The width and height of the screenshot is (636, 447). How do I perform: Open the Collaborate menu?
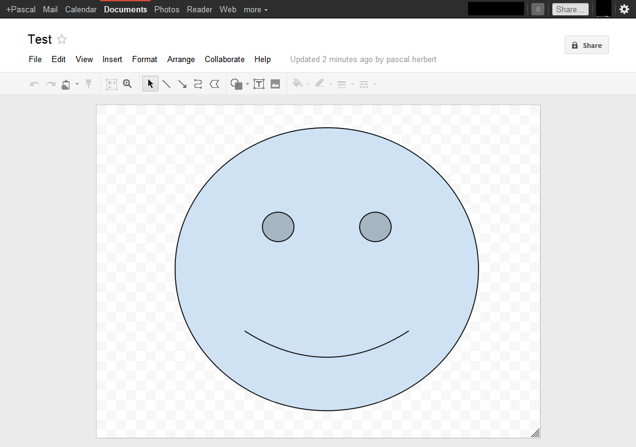coord(225,59)
